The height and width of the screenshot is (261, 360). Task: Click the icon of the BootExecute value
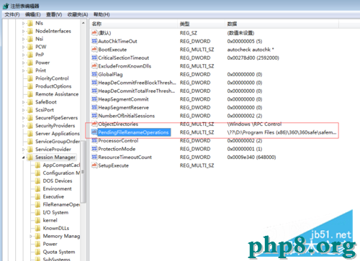pyautogui.click(x=94, y=50)
